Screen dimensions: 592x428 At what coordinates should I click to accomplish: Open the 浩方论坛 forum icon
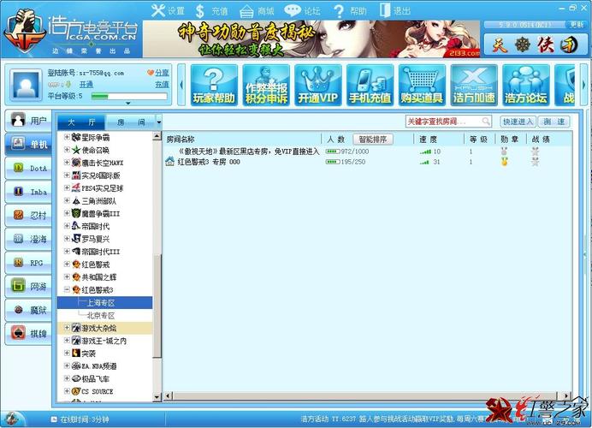[526, 86]
